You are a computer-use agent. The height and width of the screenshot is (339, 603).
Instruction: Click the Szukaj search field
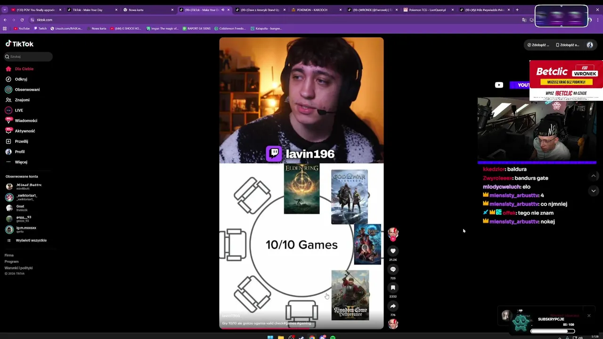[28, 56]
